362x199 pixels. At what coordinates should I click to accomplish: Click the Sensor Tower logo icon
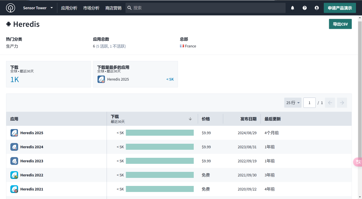[x=10, y=8]
